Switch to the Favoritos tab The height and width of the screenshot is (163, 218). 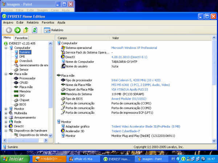pos(21,38)
